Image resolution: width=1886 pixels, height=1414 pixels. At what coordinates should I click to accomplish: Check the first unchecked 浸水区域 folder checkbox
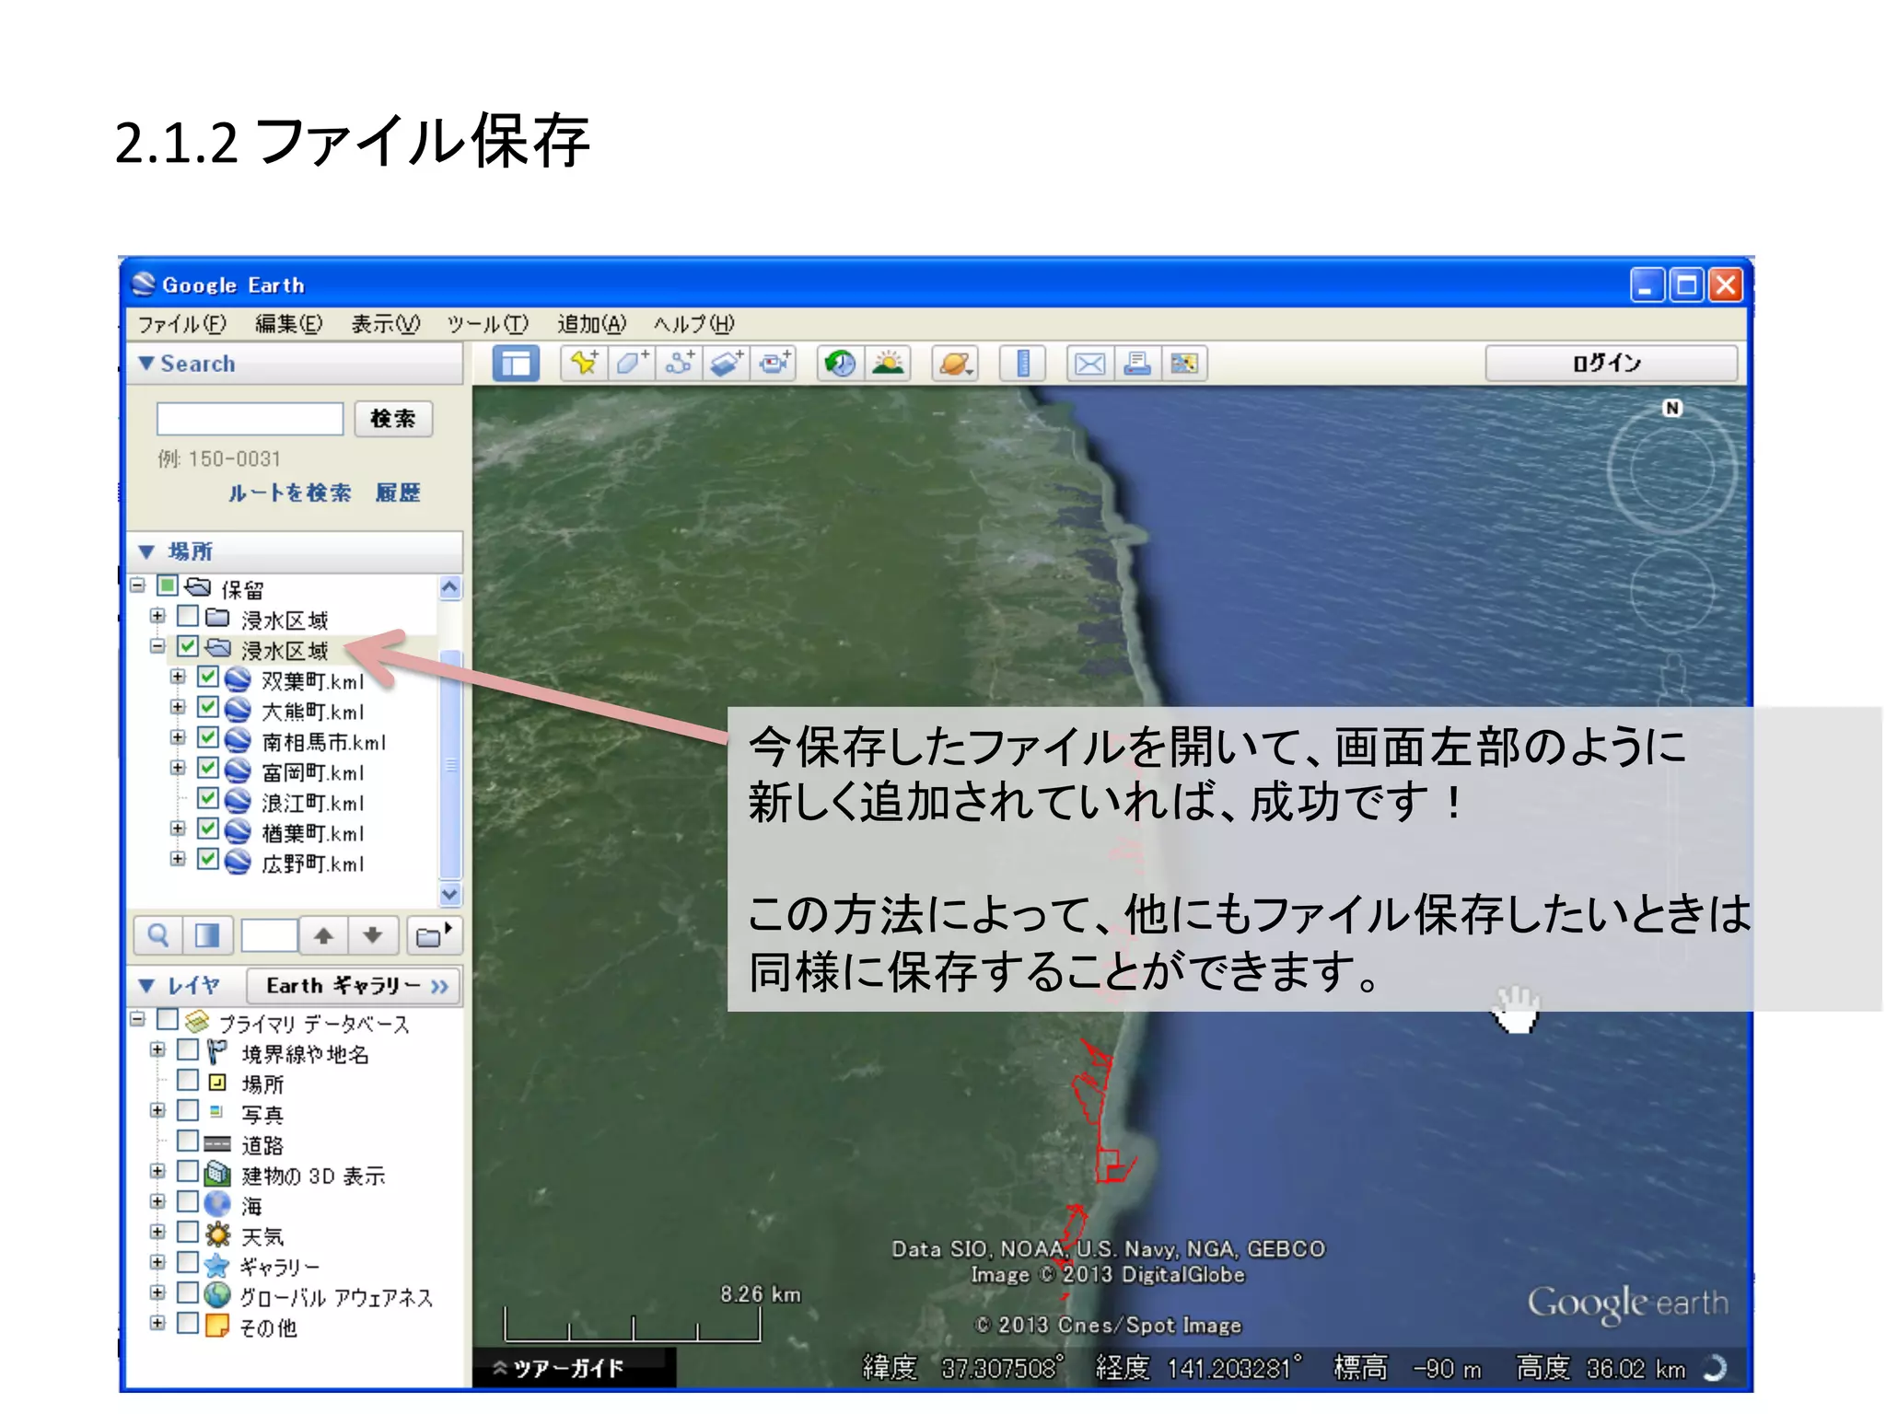point(188,615)
